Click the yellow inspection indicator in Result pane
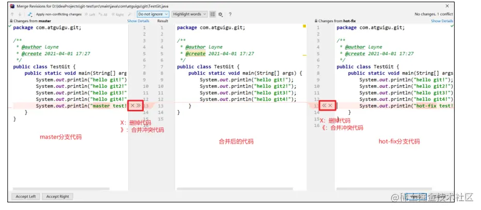The height and width of the screenshot is (210, 481). click(304, 26)
